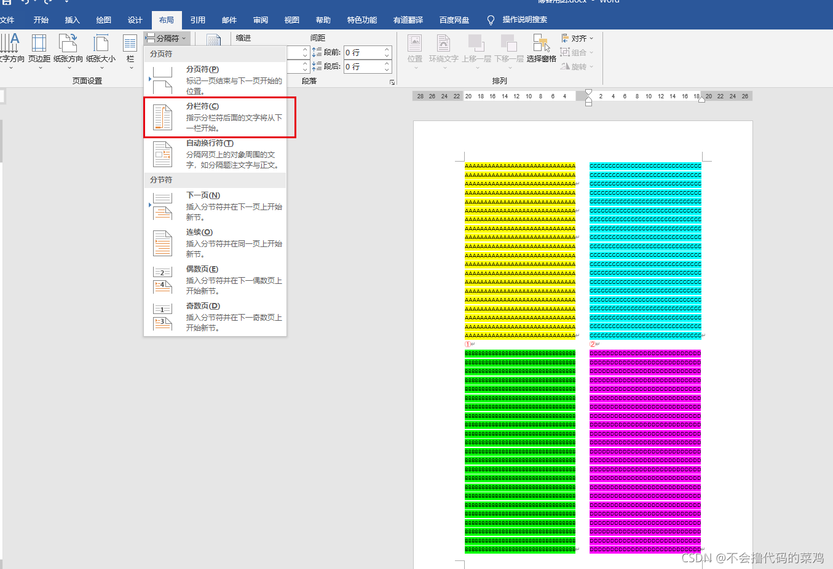Insert 自动换行符(T) text wrapping break
833x569 pixels.
point(215,154)
